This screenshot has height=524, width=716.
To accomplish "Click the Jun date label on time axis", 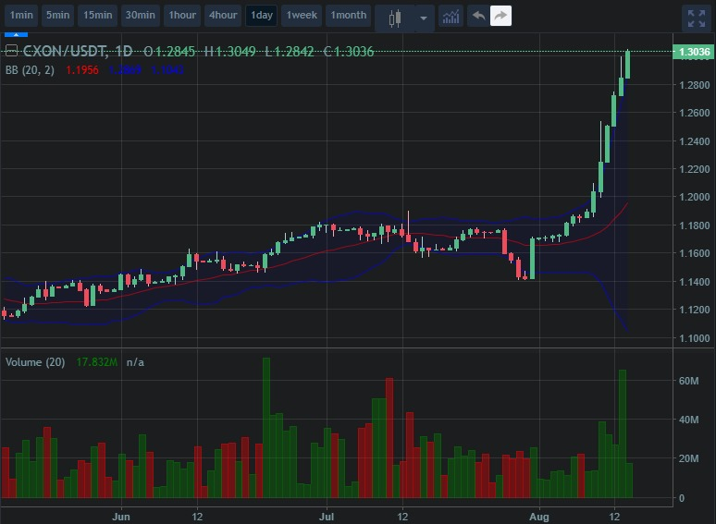I will coord(121,517).
